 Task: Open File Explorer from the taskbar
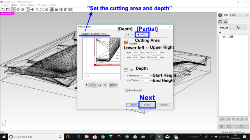(x=87, y=136)
